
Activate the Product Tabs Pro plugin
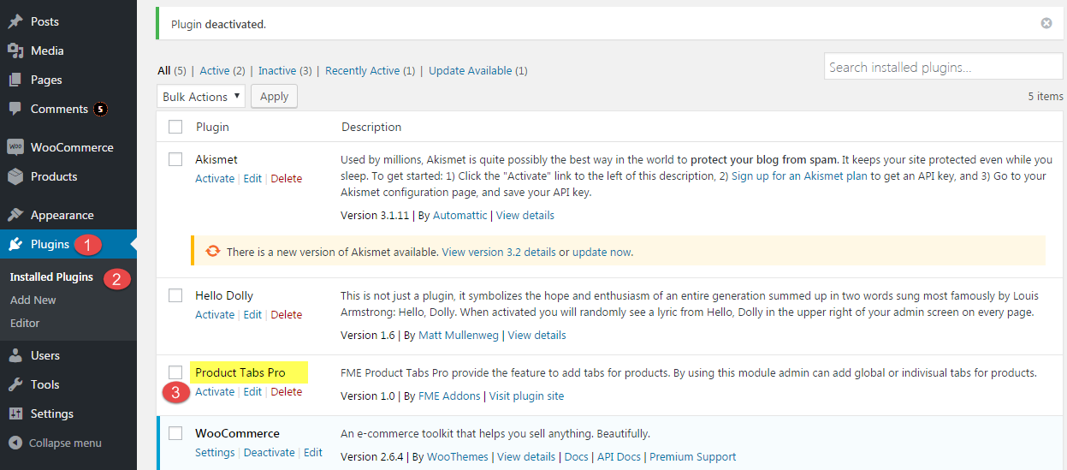point(215,391)
